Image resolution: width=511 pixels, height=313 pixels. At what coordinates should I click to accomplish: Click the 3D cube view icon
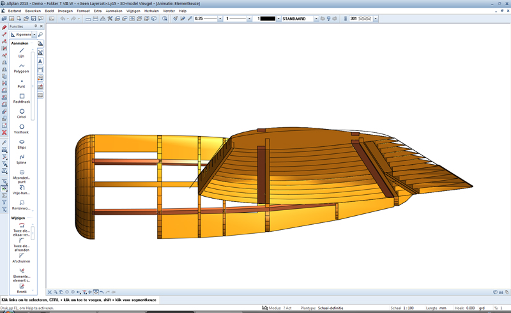154,19
